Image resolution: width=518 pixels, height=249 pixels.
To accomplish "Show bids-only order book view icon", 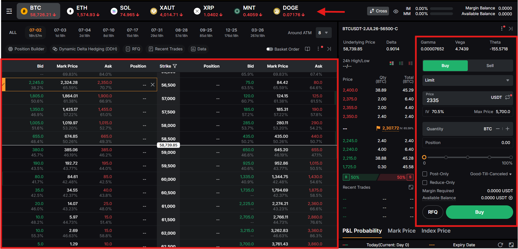I will click(401, 63).
